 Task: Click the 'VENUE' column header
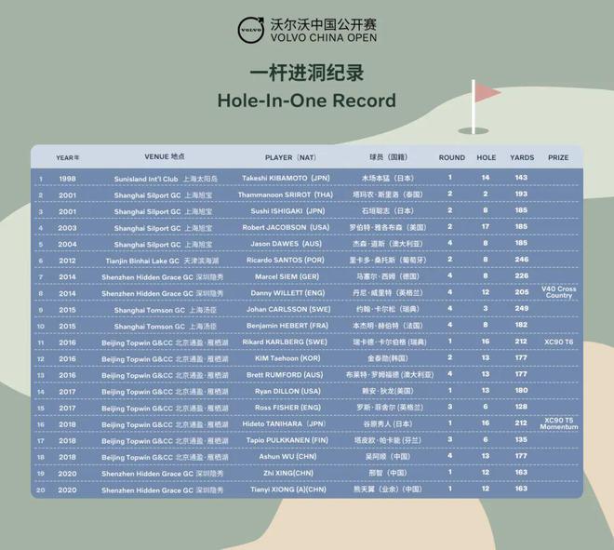point(165,156)
